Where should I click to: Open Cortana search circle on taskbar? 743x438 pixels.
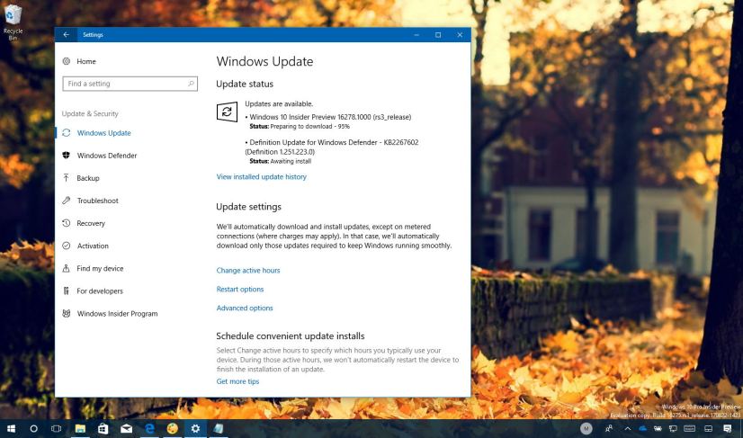pyautogui.click(x=33, y=428)
